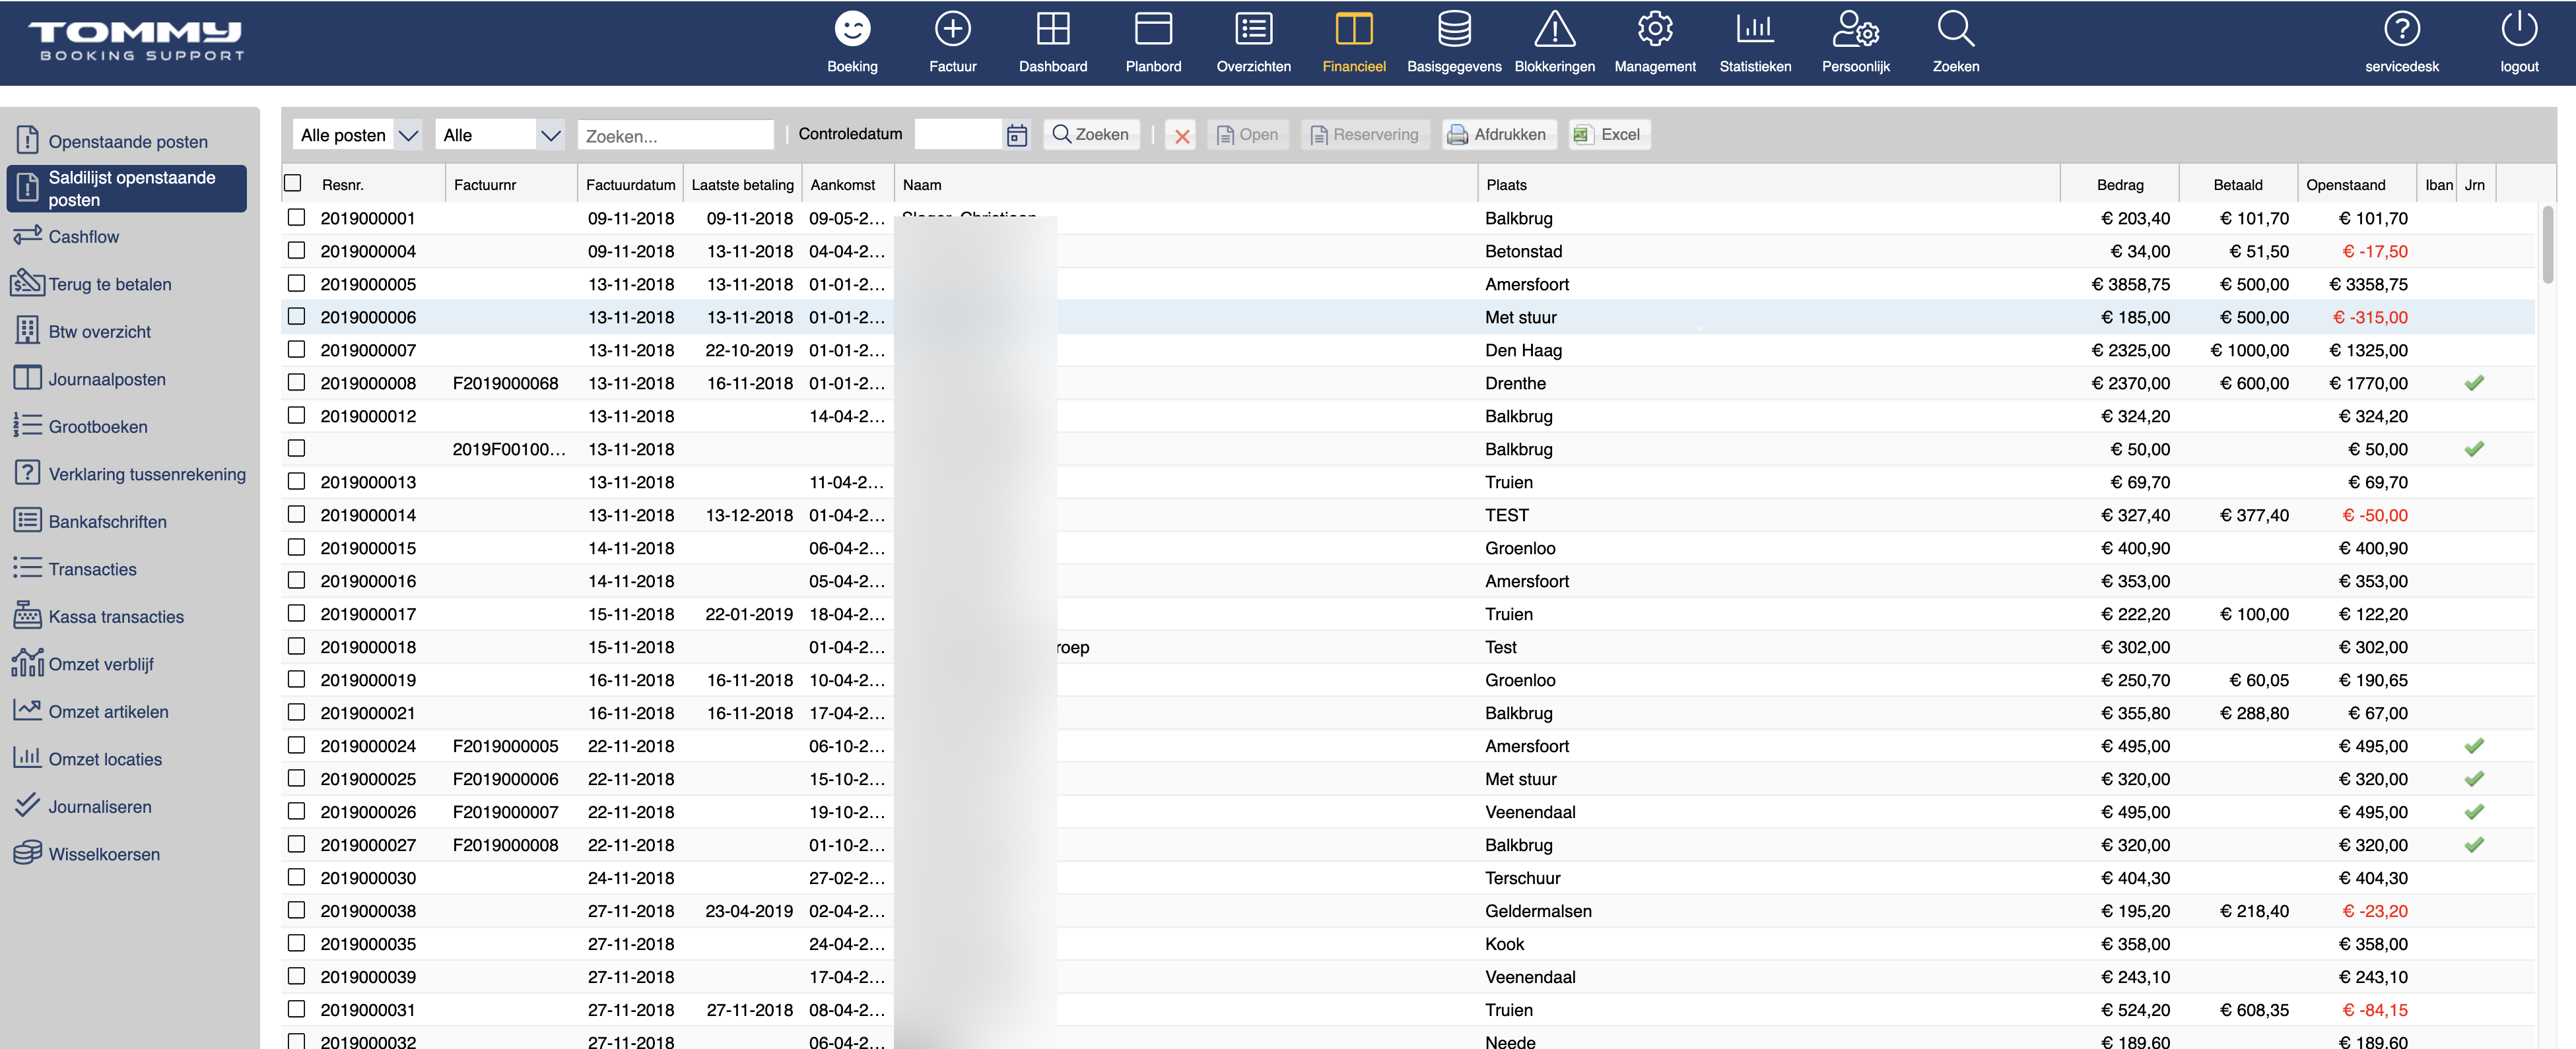The width and height of the screenshot is (2576, 1049).
Task: Export list with Excel button
Action: [1608, 135]
